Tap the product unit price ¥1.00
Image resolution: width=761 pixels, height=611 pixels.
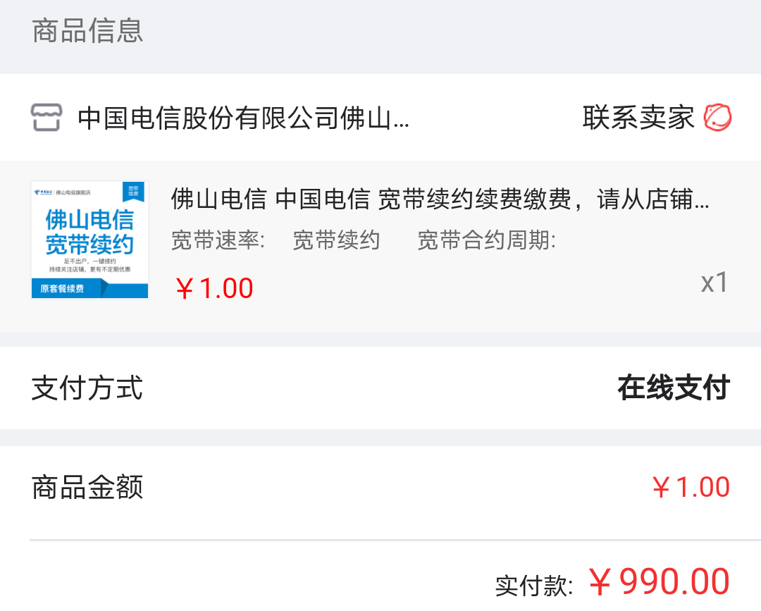tap(214, 288)
